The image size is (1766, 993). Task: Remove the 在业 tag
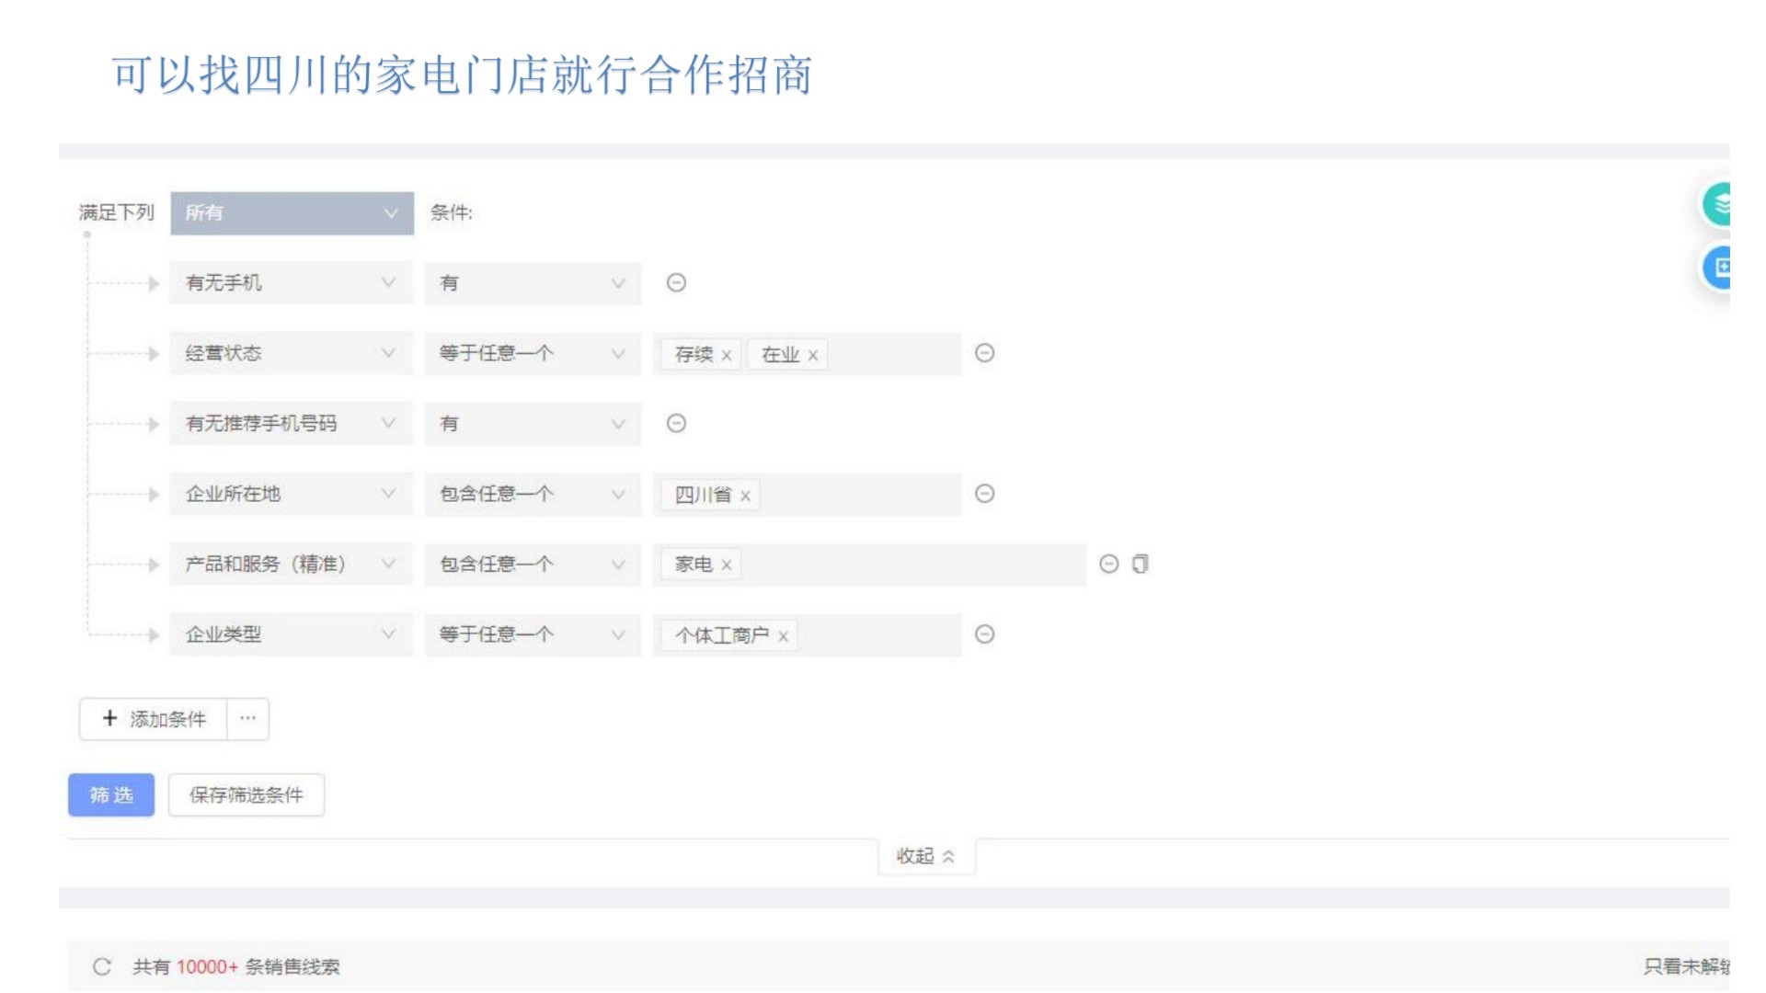[x=813, y=355]
